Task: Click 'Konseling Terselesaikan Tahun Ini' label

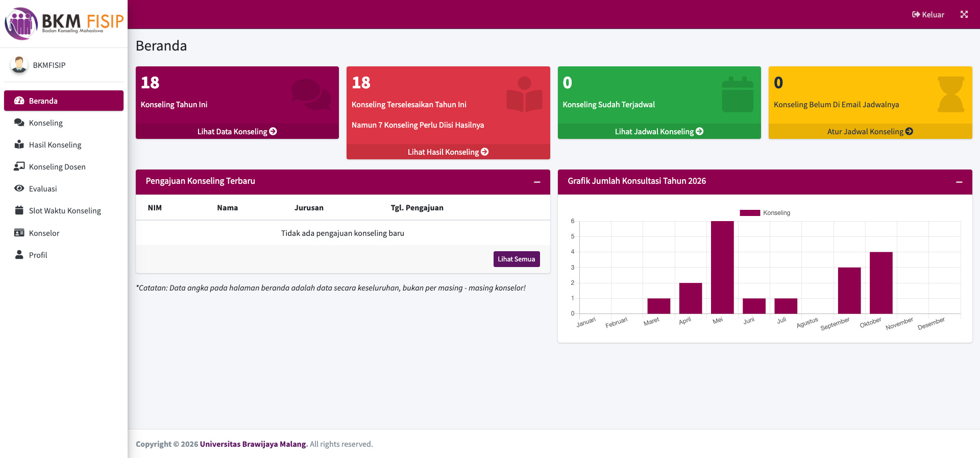Action: pyautogui.click(x=409, y=104)
